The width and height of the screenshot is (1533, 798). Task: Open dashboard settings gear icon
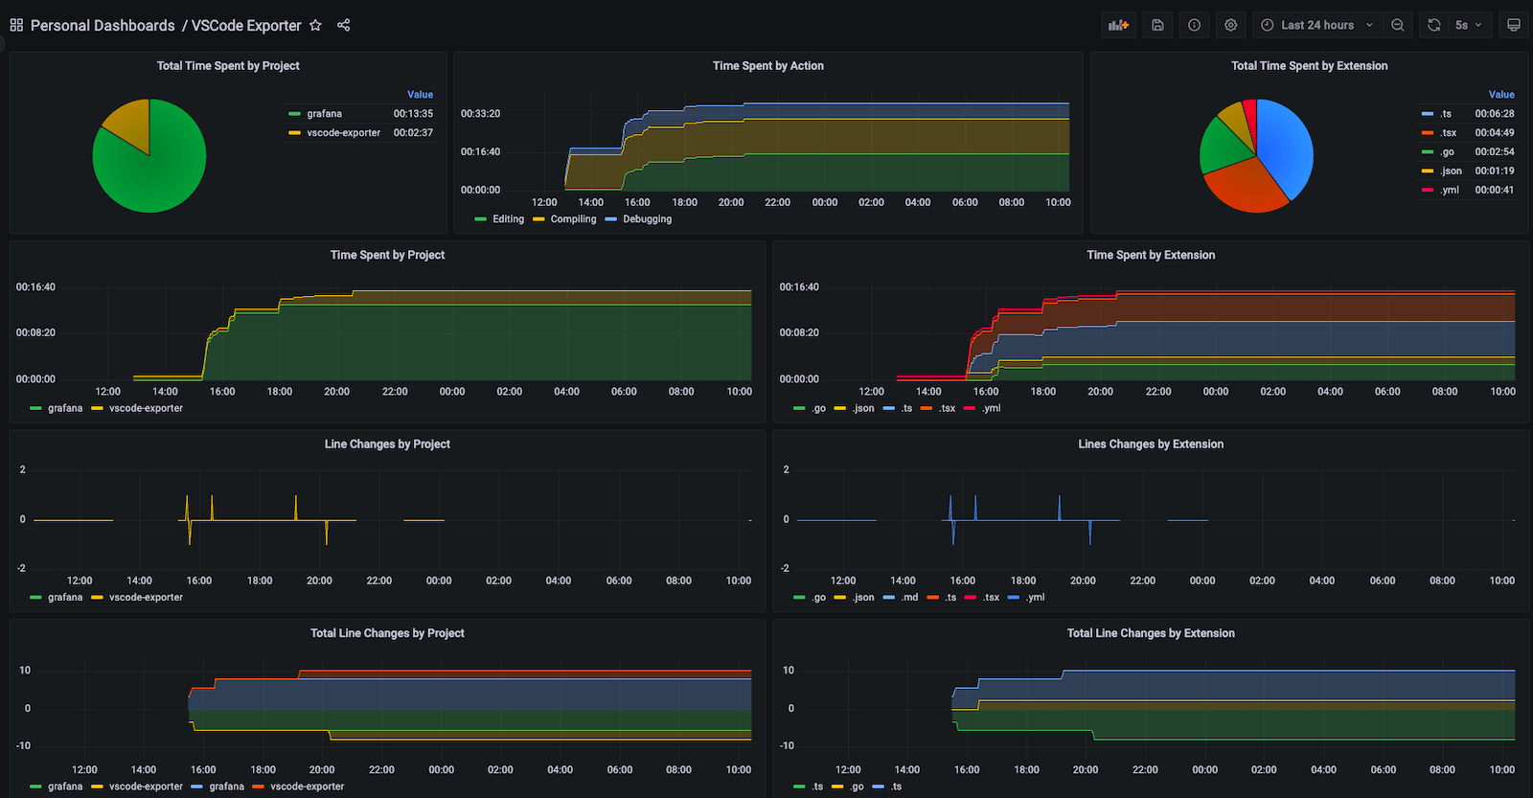tap(1230, 25)
